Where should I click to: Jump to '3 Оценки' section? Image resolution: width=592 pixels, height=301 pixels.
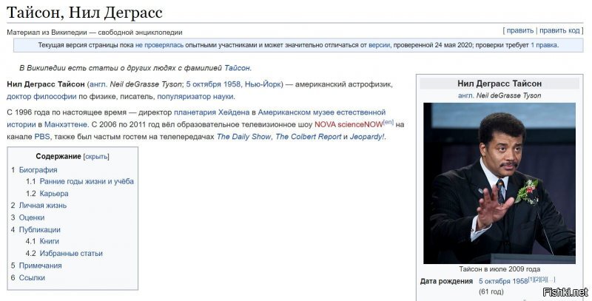27,217
